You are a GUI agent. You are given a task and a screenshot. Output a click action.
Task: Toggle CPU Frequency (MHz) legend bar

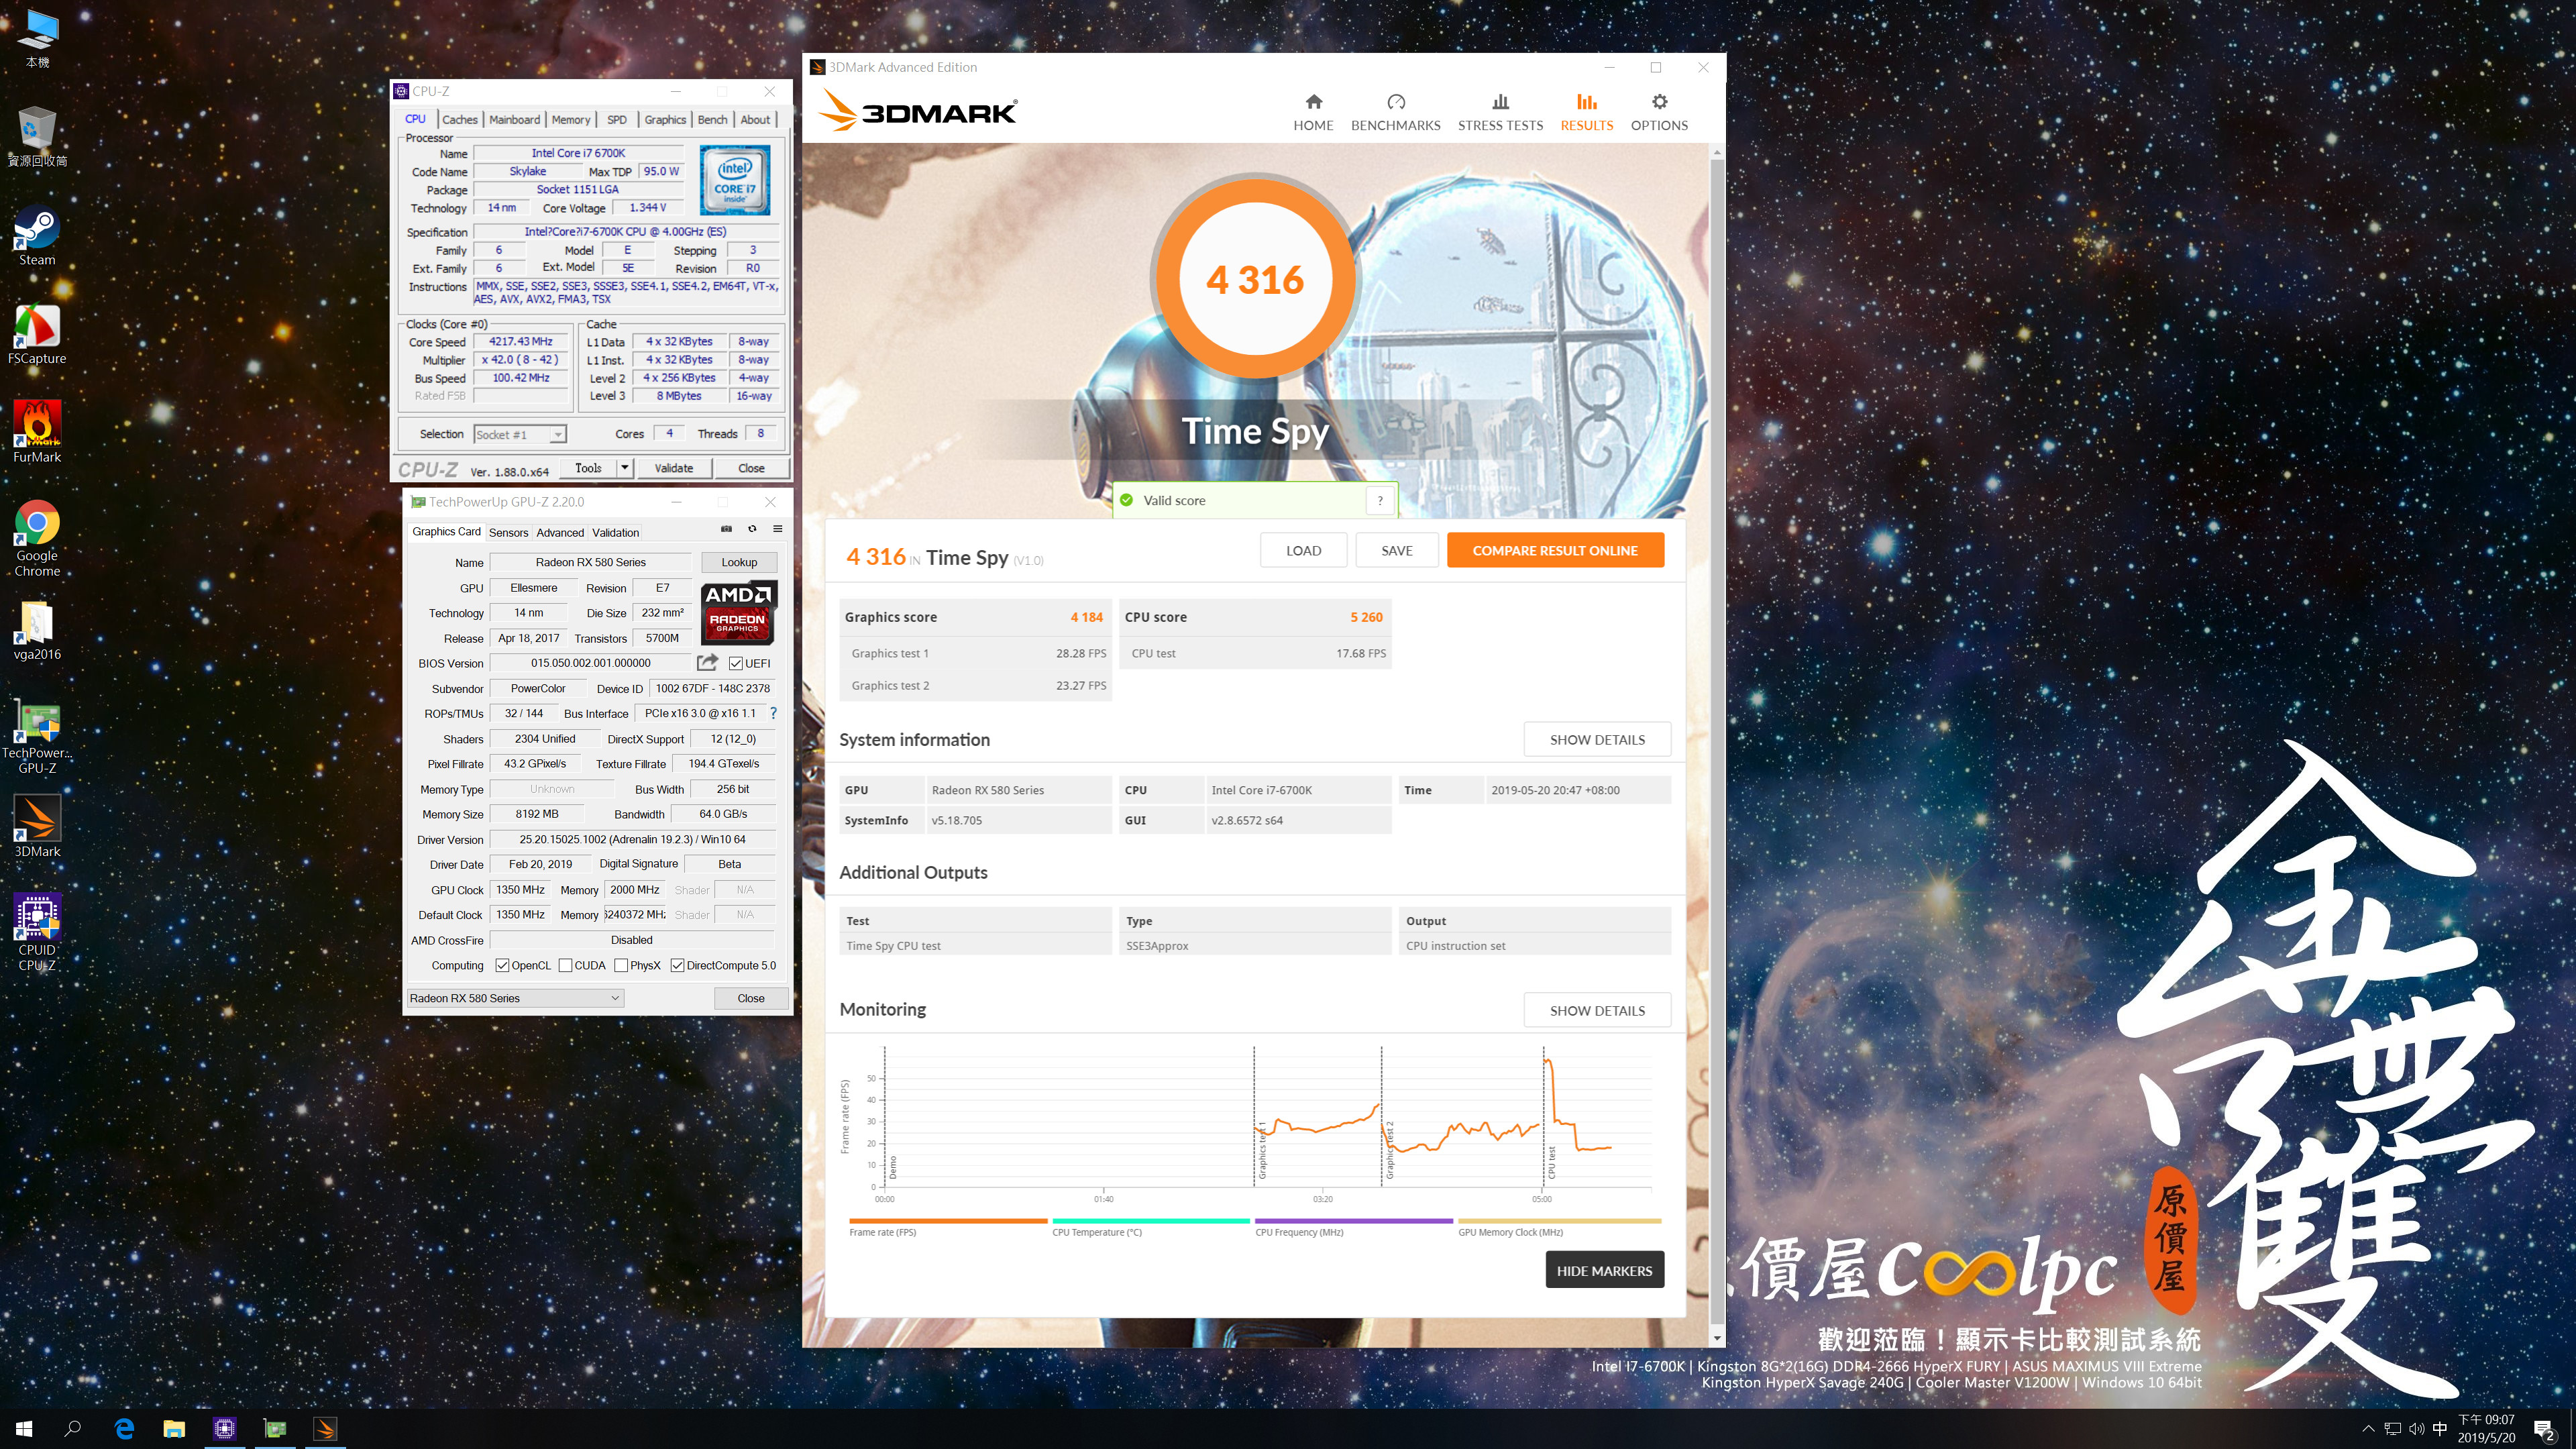(x=1354, y=1221)
